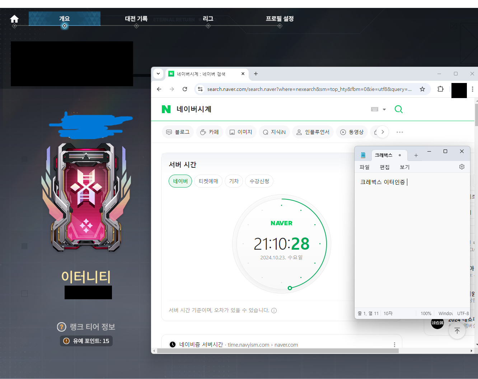Add a new Notepad tab
Viewport: 478px width, 379px height.
pyautogui.click(x=416, y=155)
